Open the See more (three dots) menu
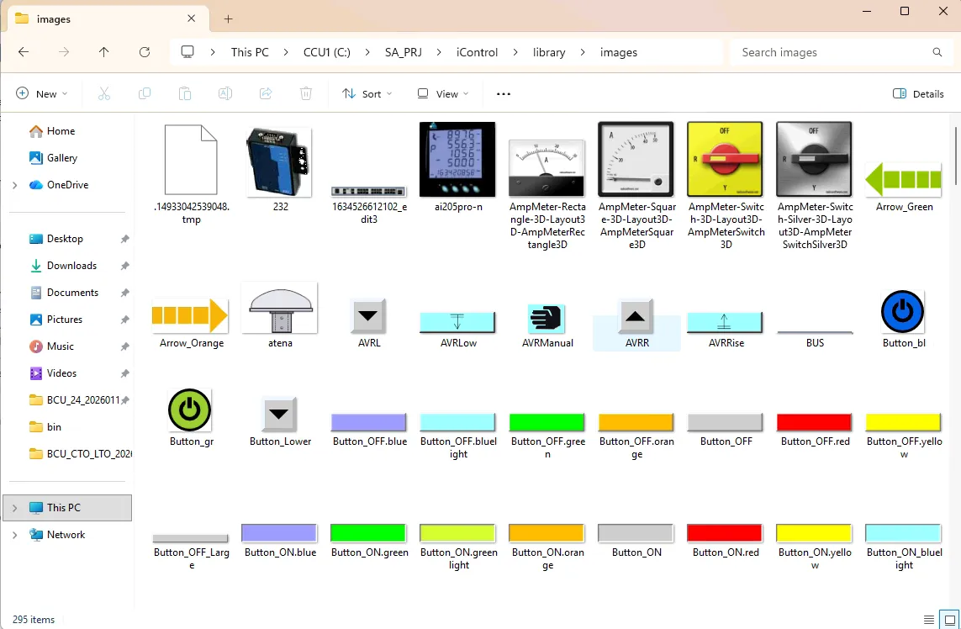The height and width of the screenshot is (629, 961). (x=503, y=94)
